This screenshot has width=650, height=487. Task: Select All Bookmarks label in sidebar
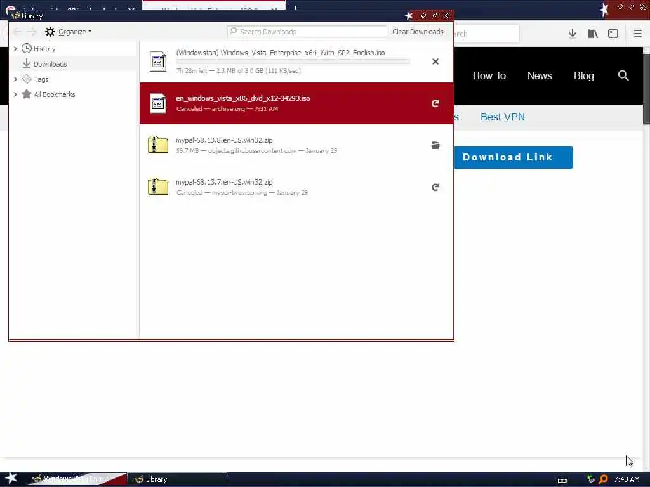[x=55, y=94]
